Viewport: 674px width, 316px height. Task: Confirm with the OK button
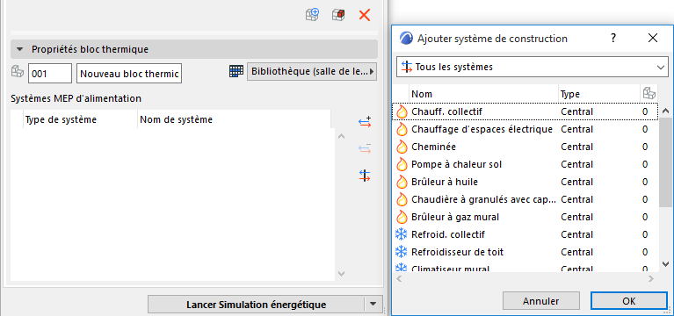pyautogui.click(x=629, y=301)
